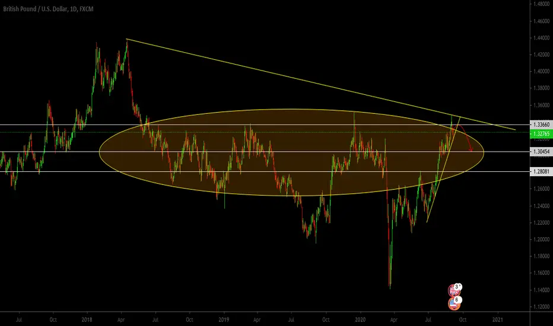
Task: Click the 1.16000 price axis value
Action: point(541,273)
